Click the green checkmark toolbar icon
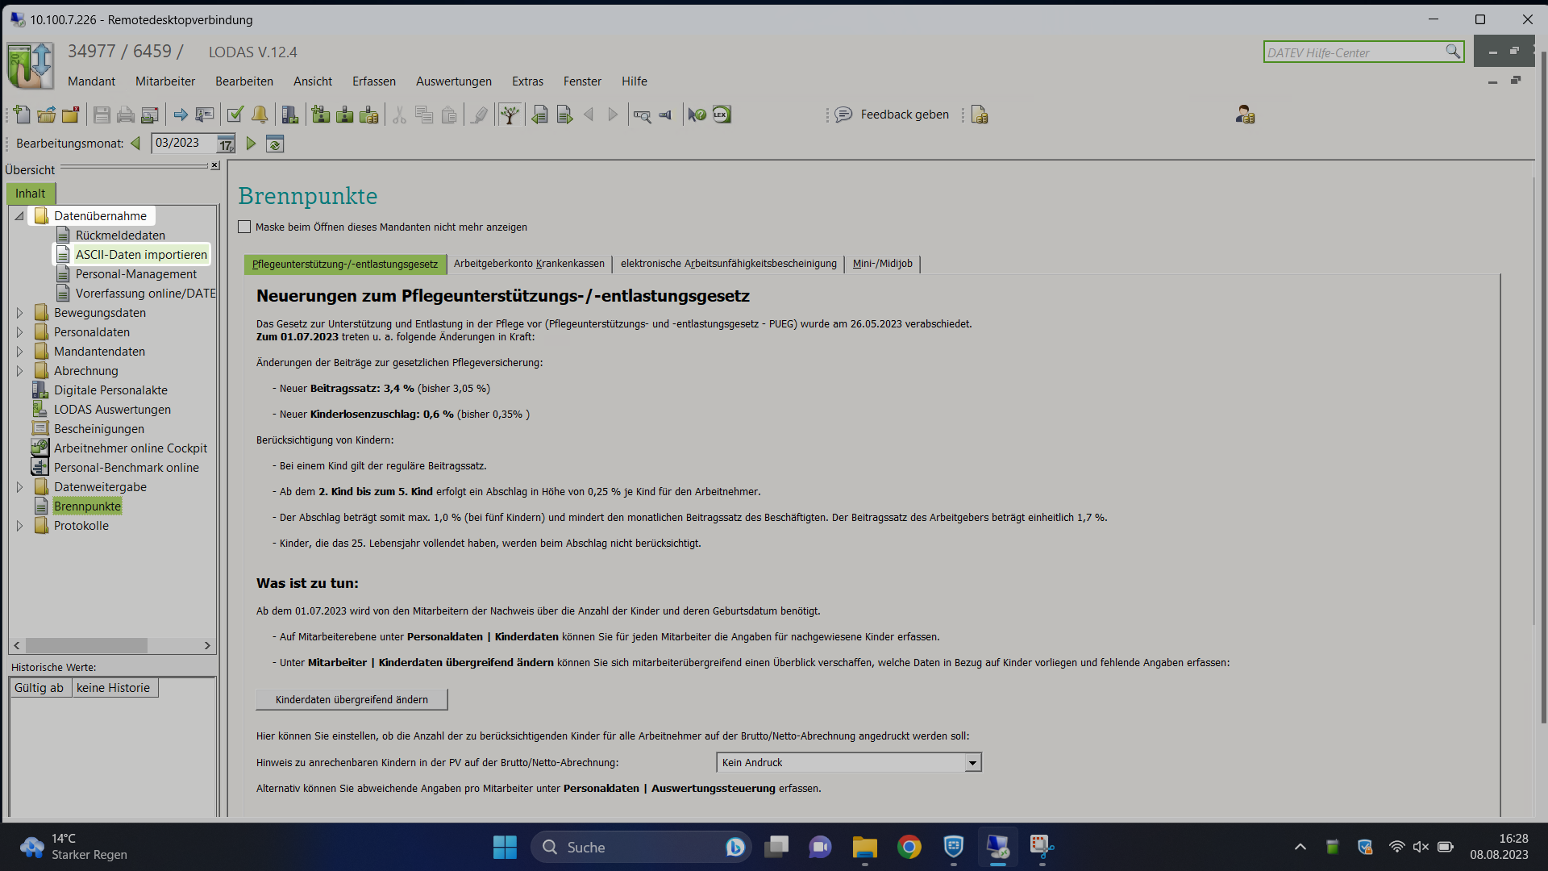This screenshot has width=1548, height=871. [235, 115]
